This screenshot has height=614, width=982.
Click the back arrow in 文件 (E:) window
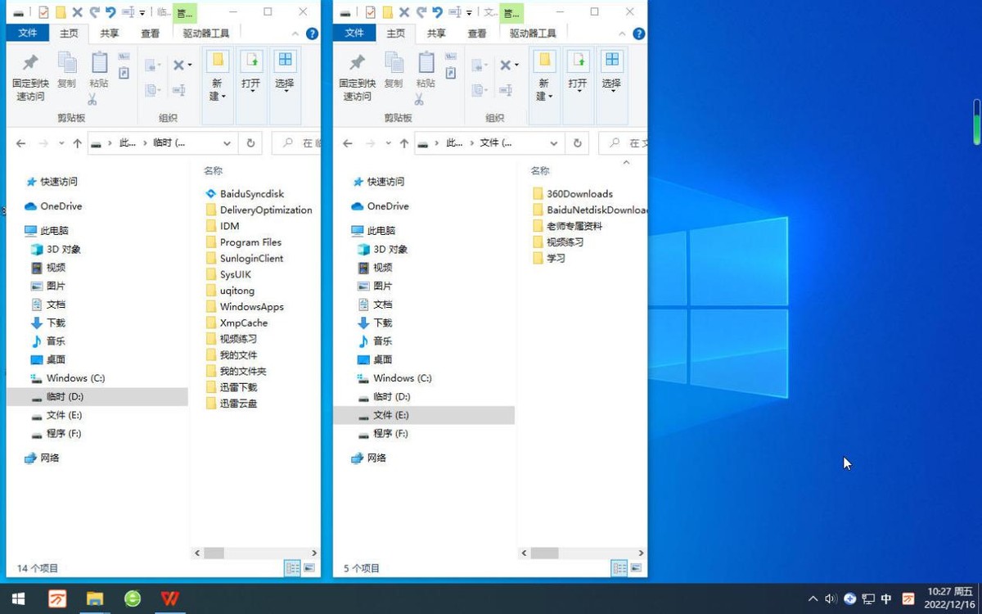(348, 143)
